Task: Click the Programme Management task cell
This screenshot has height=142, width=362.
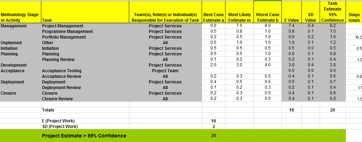Action: click(x=67, y=32)
